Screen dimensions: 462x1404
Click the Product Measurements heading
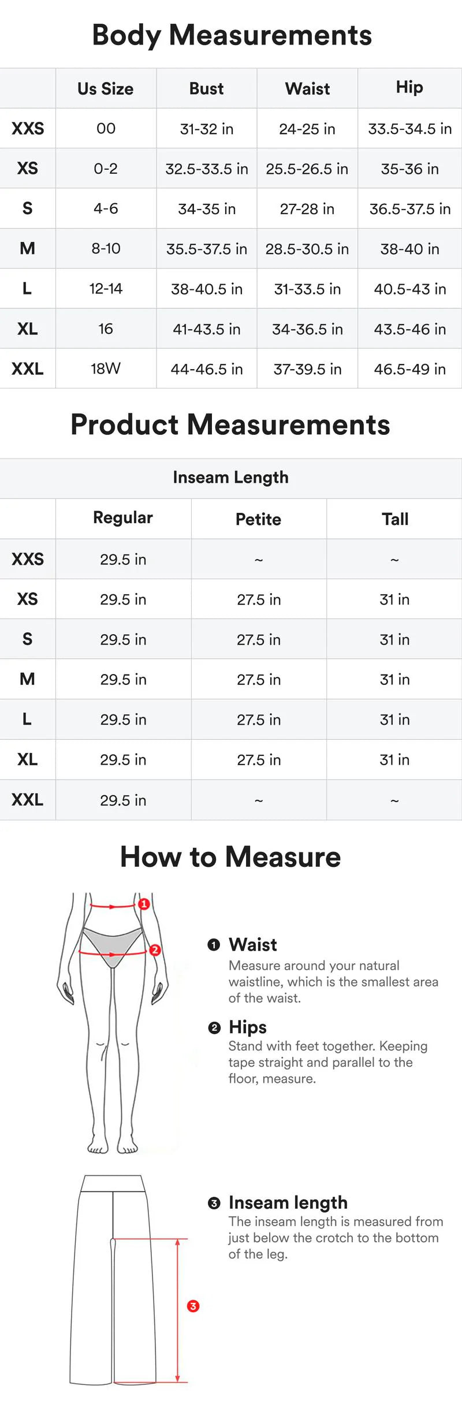click(x=230, y=424)
